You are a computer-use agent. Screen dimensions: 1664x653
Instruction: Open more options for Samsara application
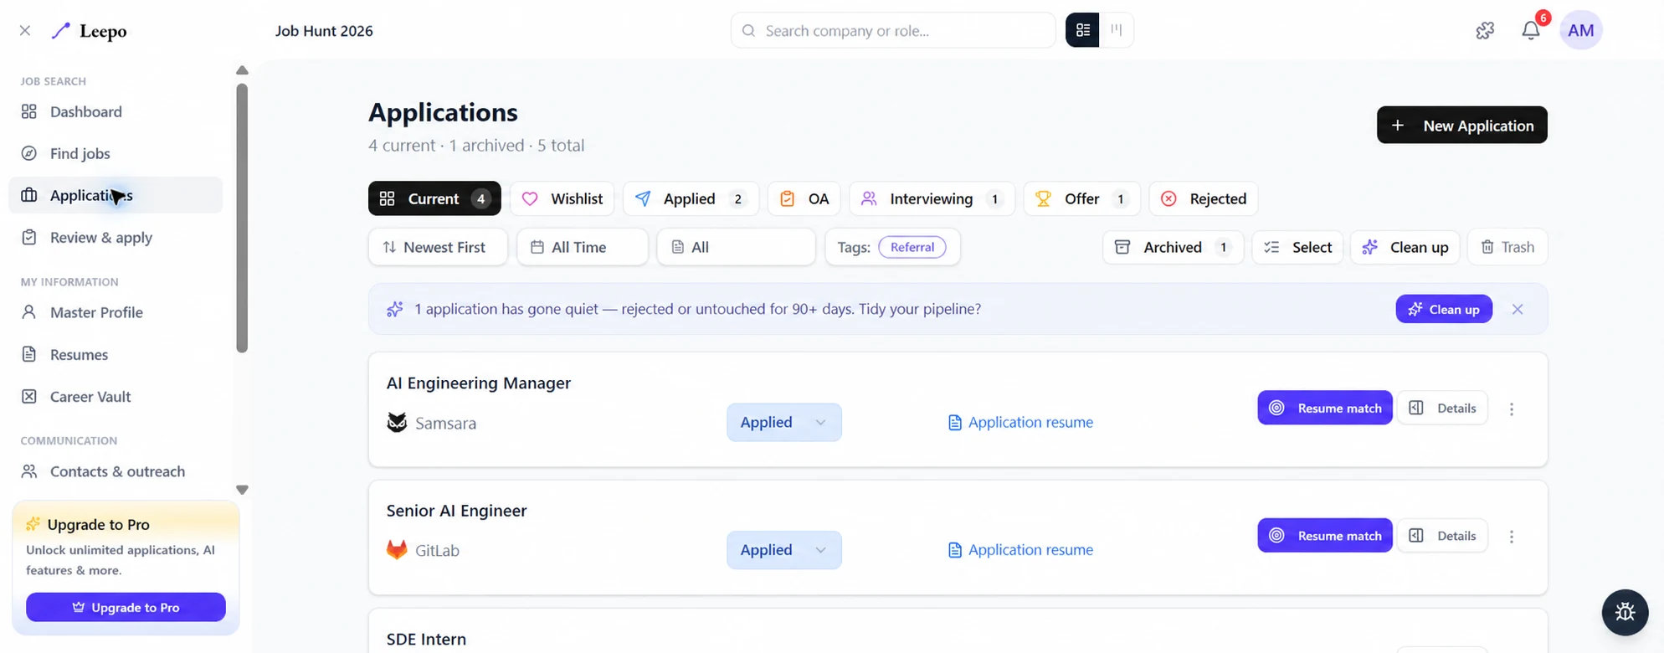pyautogui.click(x=1512, y=409)
